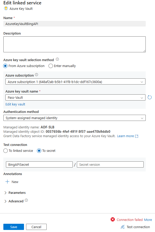Expand the Advanced section
Screen dimensions: 155x232
click(x=5, y=201)
